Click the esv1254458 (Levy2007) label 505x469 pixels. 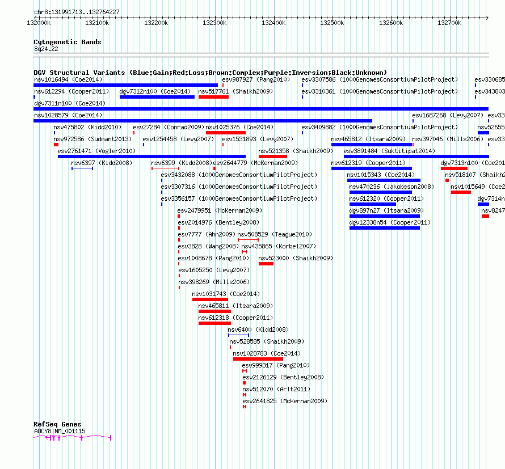click(x=178, y=139)
